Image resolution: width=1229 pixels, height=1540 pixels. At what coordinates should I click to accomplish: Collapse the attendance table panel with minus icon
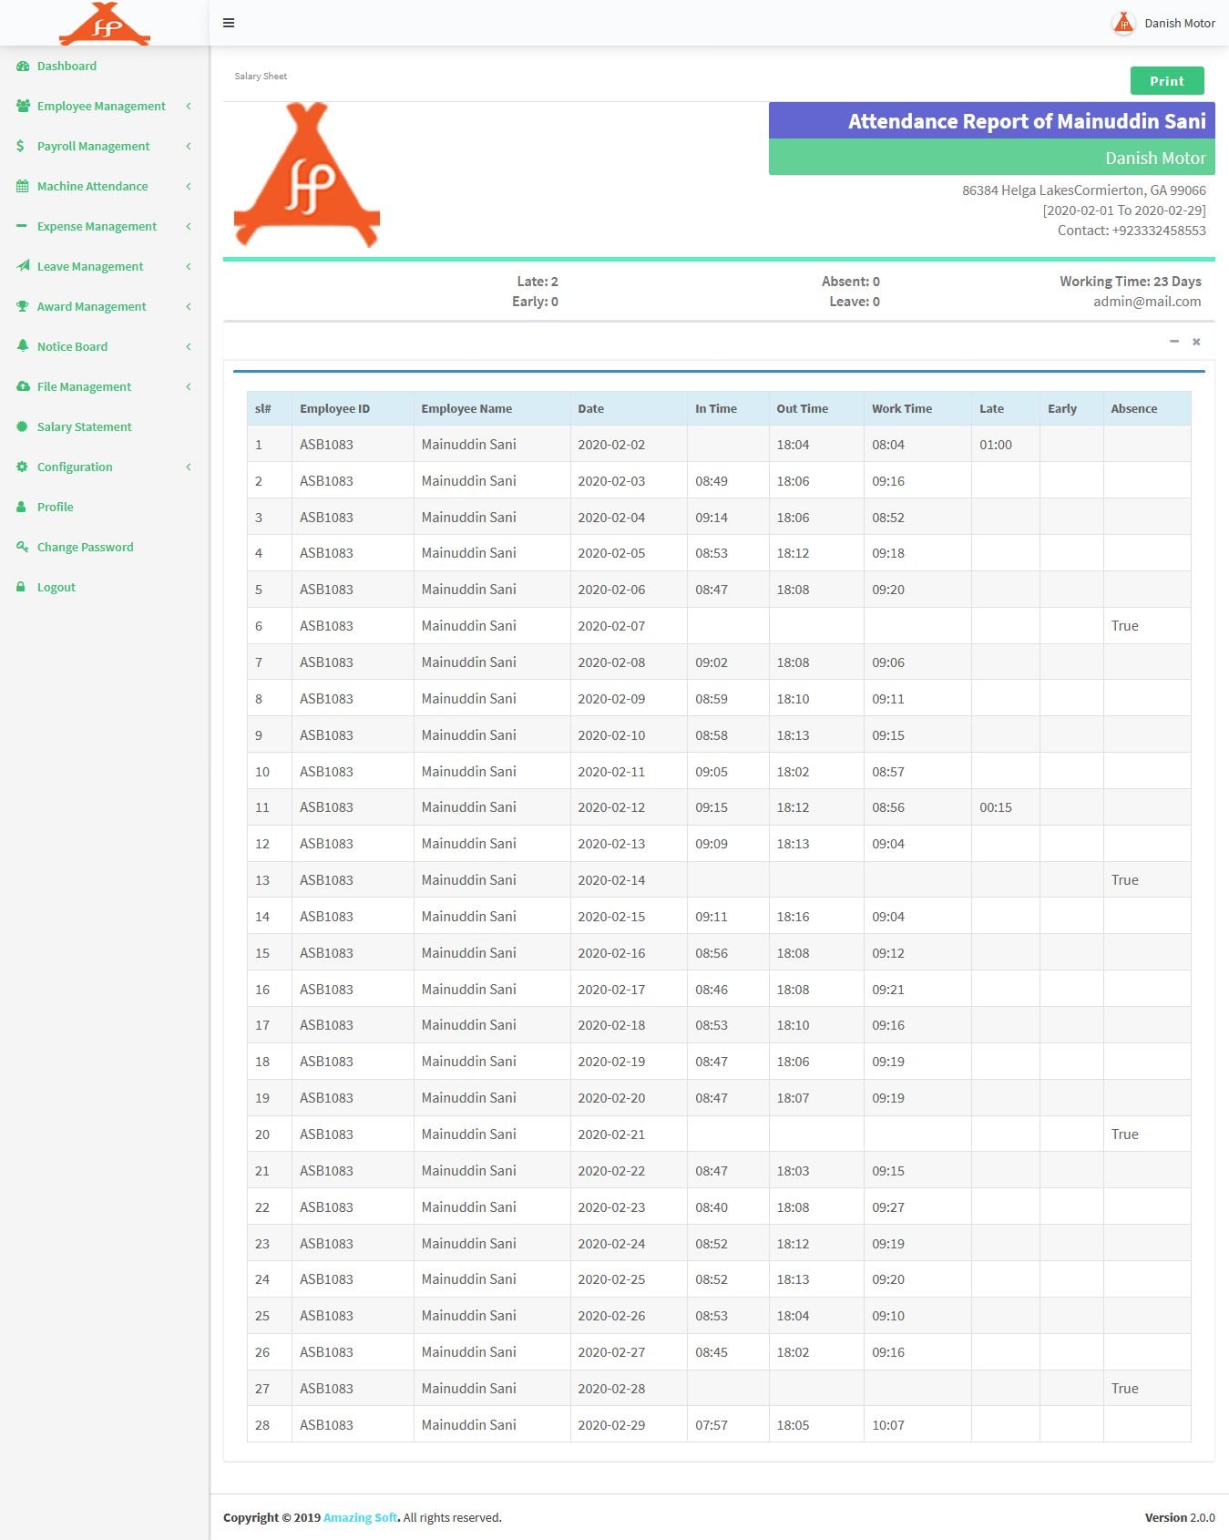(x=1174, y=342)
